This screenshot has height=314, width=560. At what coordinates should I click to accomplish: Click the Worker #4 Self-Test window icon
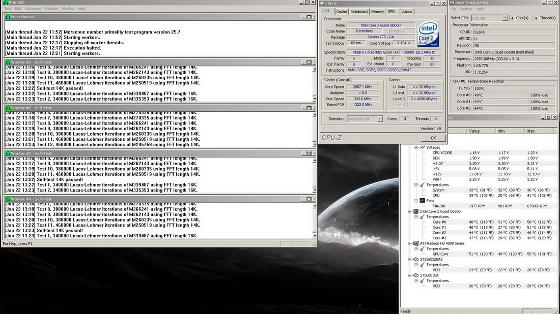pyautogui.click(x=8, y=199)
